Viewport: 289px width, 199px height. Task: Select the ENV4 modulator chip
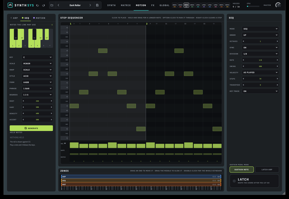pos(192,5)
